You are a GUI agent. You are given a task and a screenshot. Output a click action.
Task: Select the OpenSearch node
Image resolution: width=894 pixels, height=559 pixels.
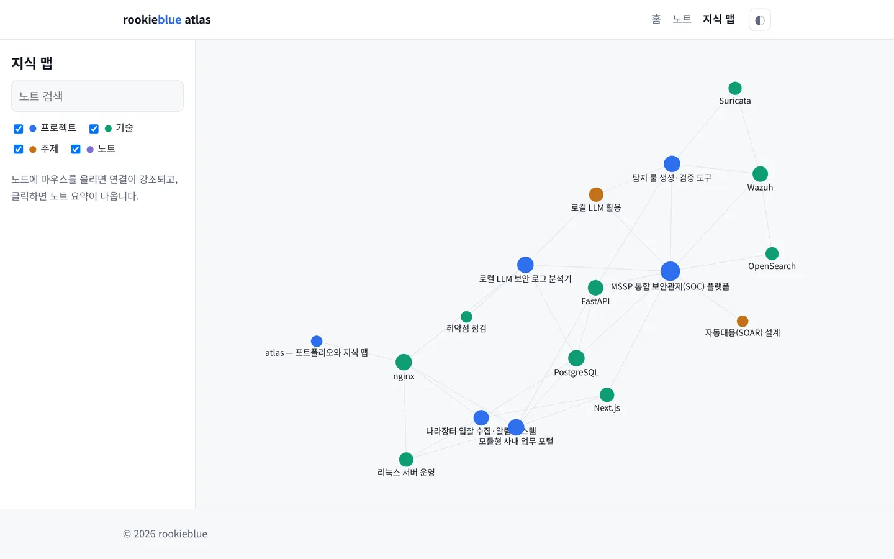[772, 253]
